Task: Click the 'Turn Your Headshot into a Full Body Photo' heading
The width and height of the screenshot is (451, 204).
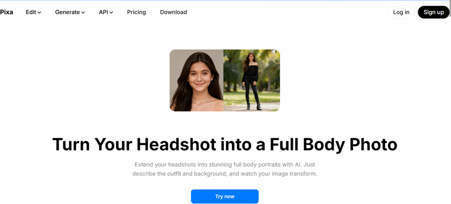Action: click(224, 144)
